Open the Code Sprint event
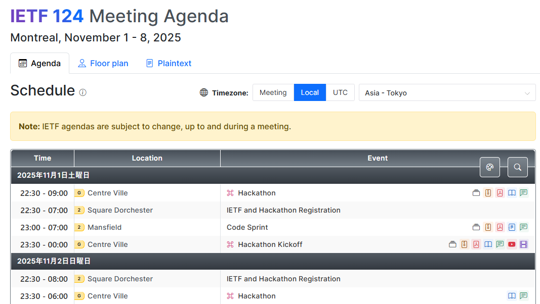The image size is (540, 304). [247, 227]
